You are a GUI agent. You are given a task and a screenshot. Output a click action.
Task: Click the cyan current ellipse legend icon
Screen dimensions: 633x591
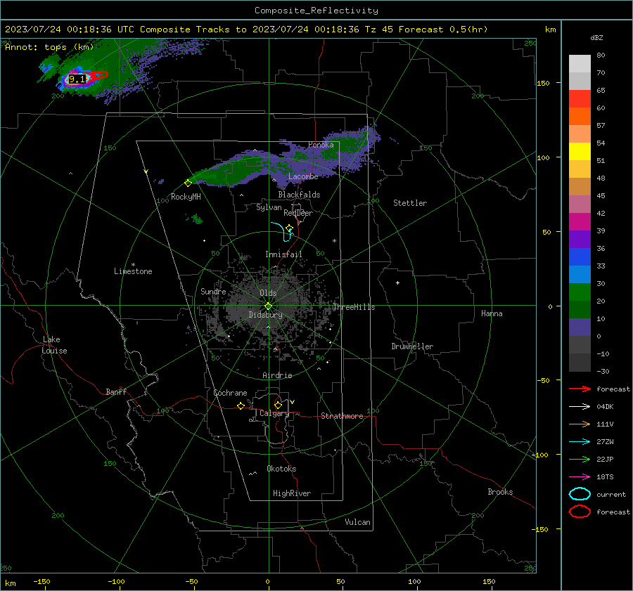coord(580,494)
